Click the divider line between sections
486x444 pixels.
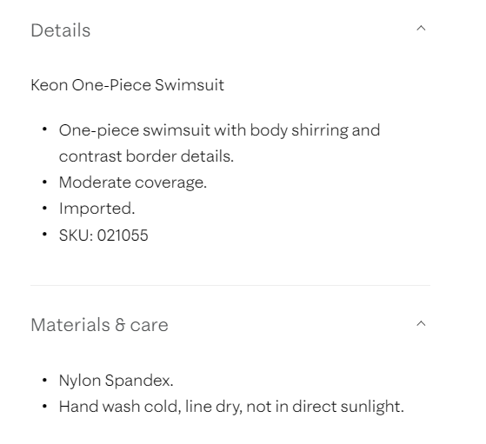[x=230, y=285]
